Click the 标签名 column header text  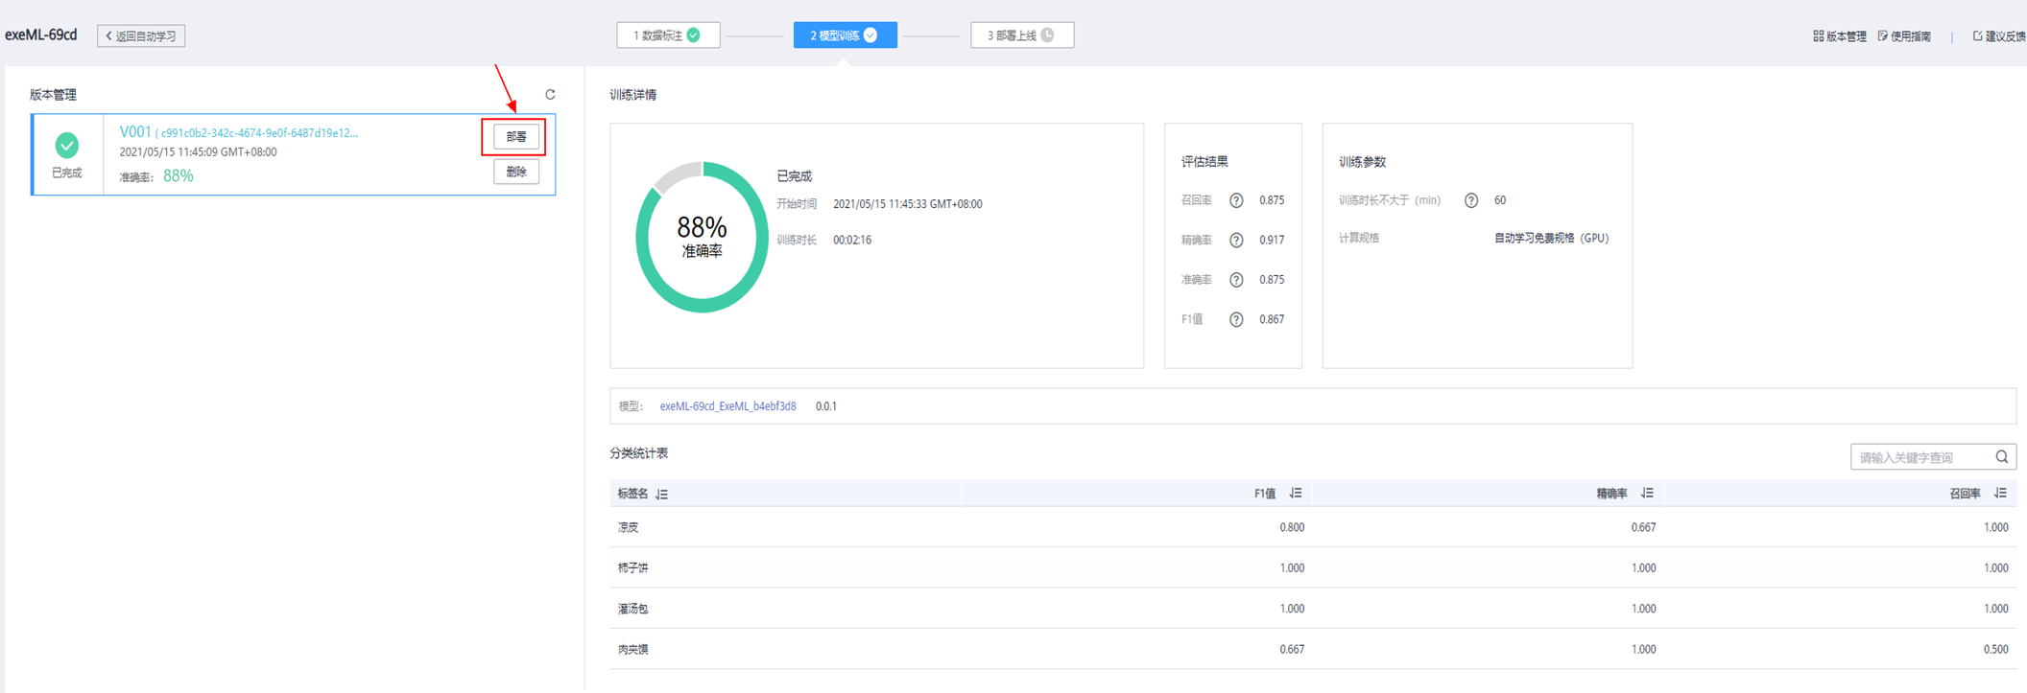coord(632,494)
